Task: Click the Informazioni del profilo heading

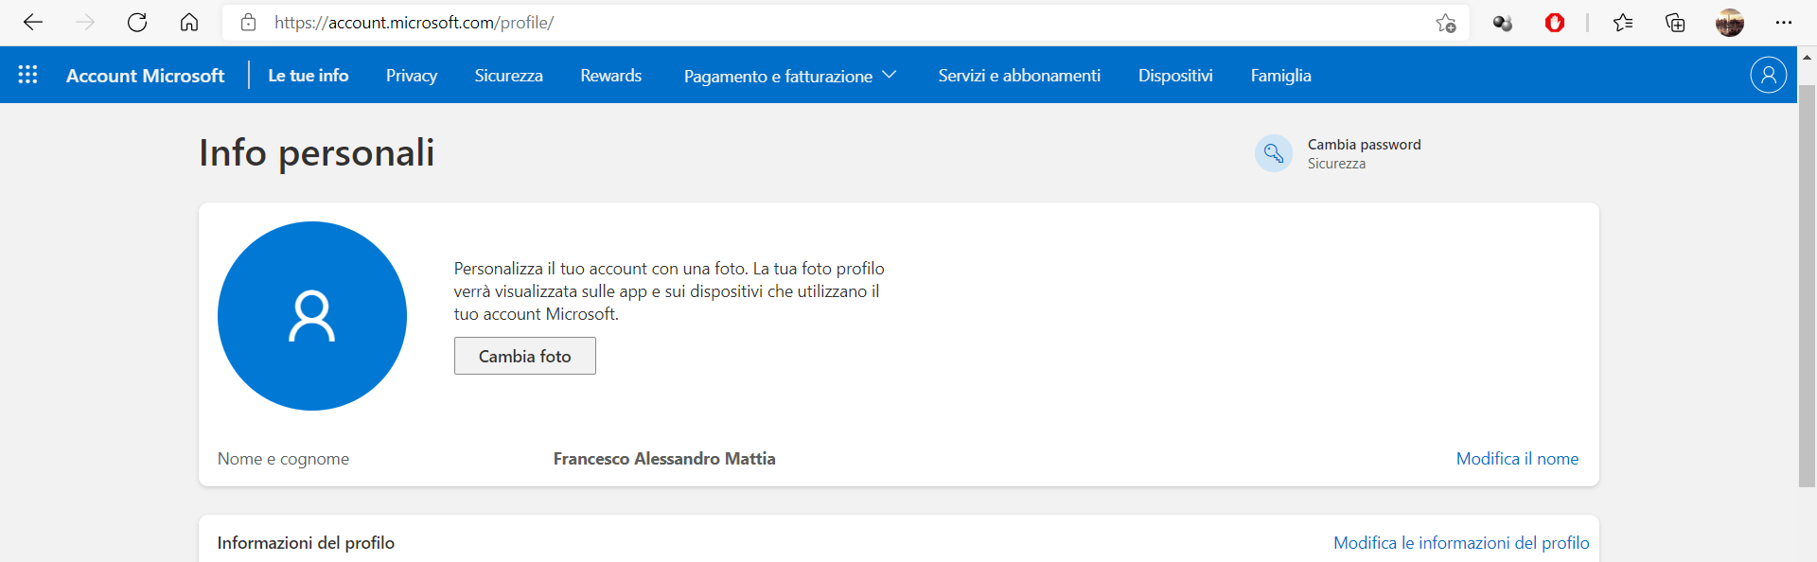Action: [306, 543]
